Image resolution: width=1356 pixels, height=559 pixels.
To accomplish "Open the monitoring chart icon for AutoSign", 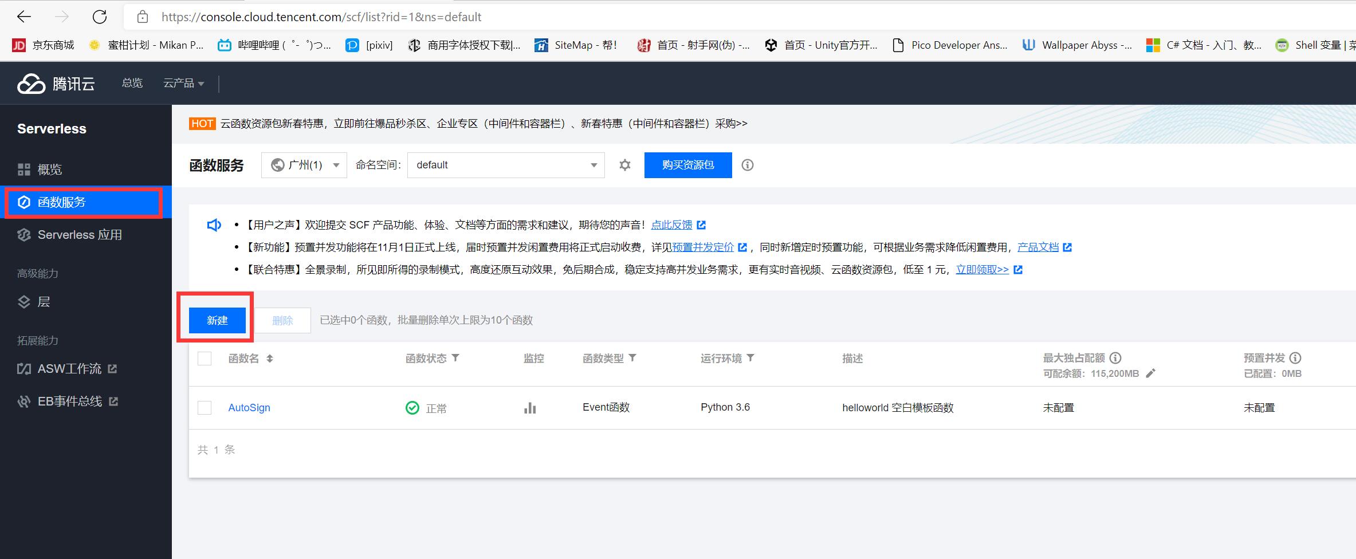I will coord(530,408).
